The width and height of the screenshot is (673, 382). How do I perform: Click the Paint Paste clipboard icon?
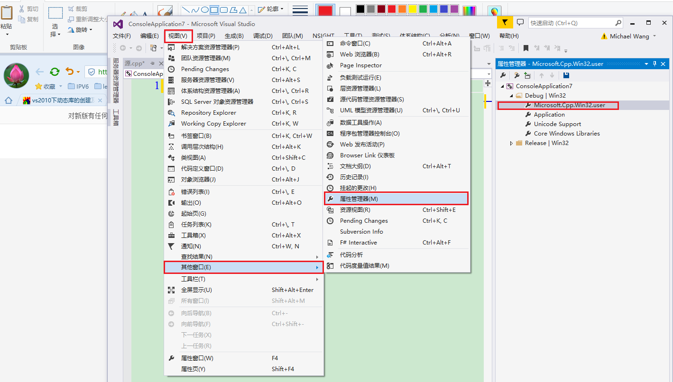tap(6, 13)
